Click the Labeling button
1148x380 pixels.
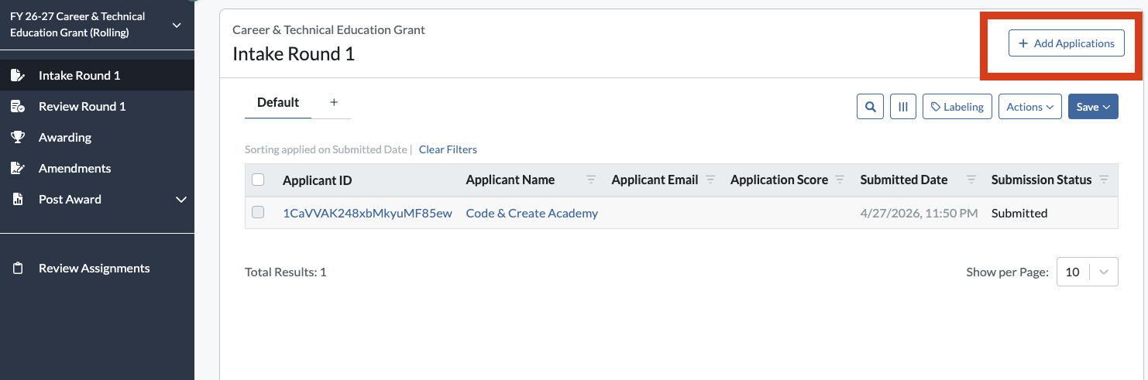point(957,107)
